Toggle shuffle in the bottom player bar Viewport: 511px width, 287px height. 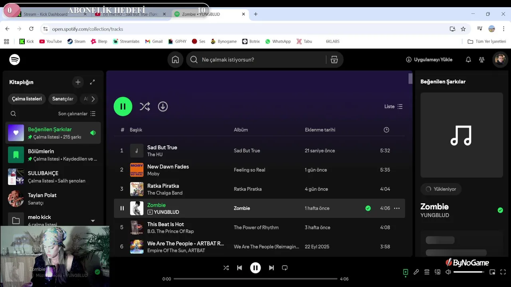coord(226,268)
